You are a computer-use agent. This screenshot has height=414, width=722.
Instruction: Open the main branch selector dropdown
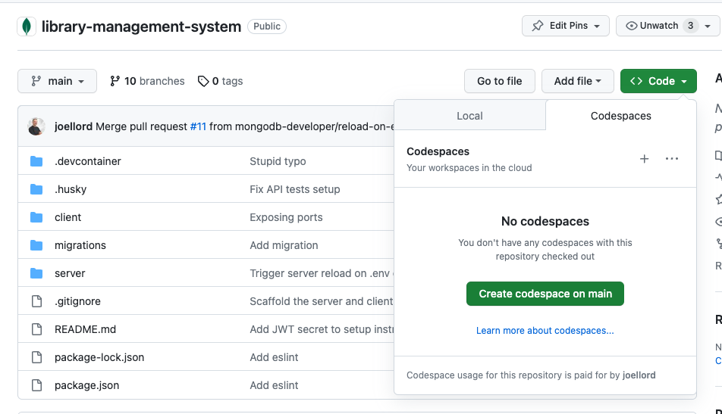(57, 81)
